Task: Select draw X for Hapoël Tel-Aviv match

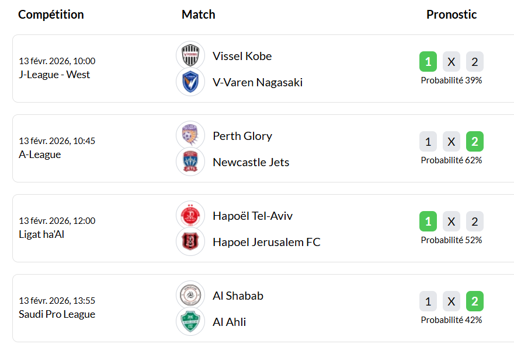Action: coord(452,222)
